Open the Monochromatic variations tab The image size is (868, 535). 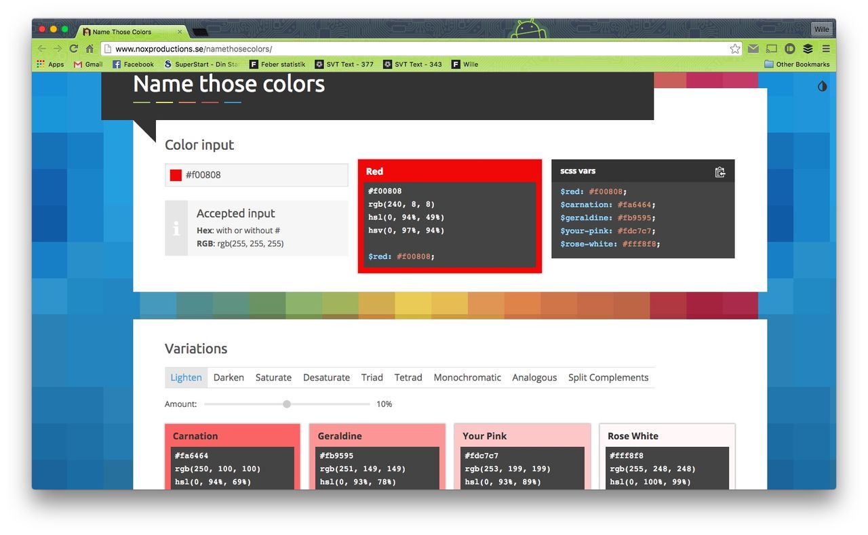467,378
